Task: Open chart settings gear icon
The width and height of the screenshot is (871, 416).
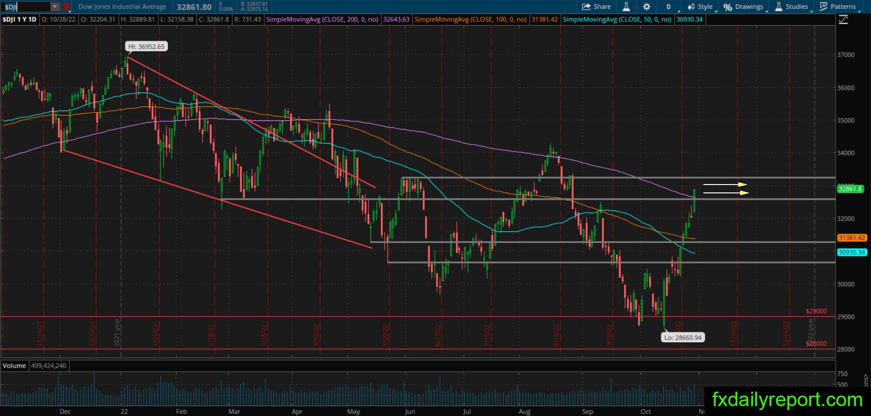Action: coord(647,7)
